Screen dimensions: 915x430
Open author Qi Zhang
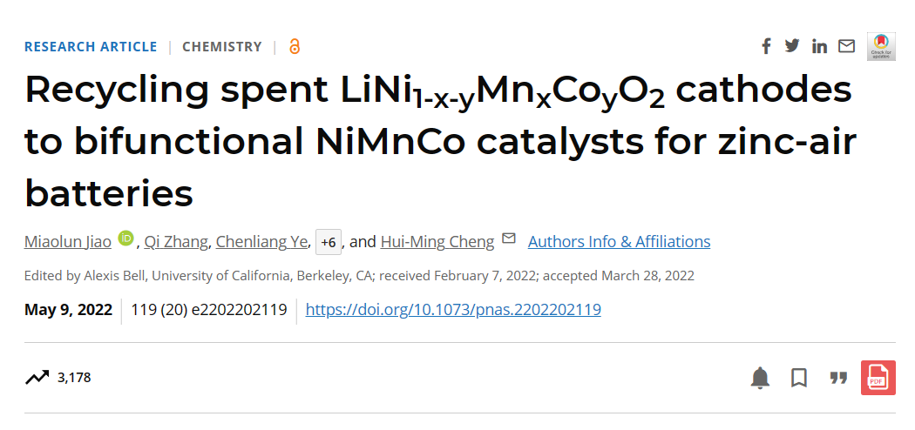(176, 242)
